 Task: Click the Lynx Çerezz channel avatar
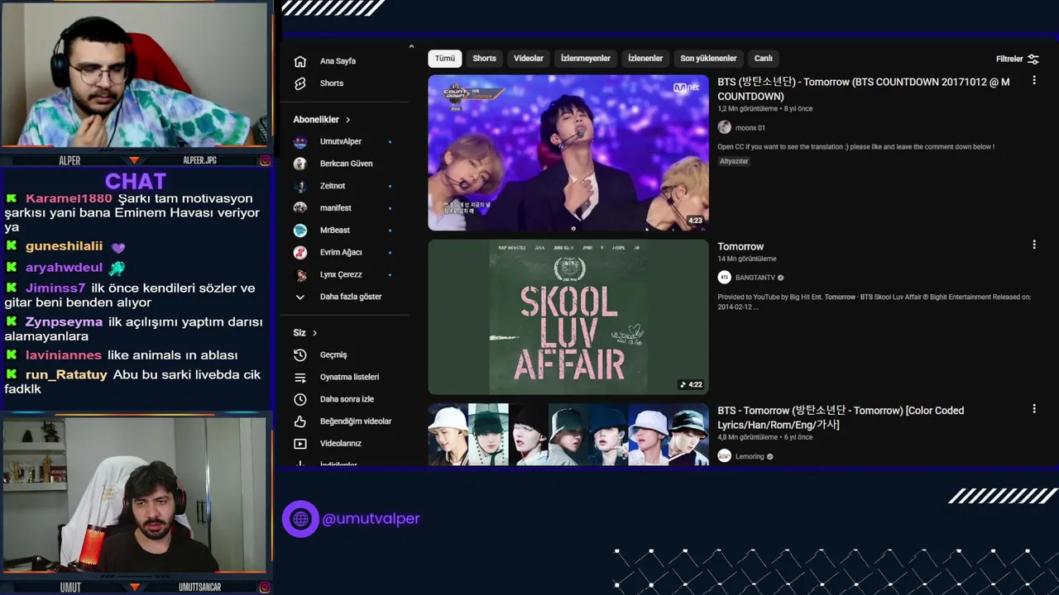[x=300, y=274]
